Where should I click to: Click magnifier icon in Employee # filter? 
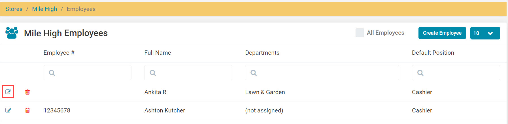52,73
